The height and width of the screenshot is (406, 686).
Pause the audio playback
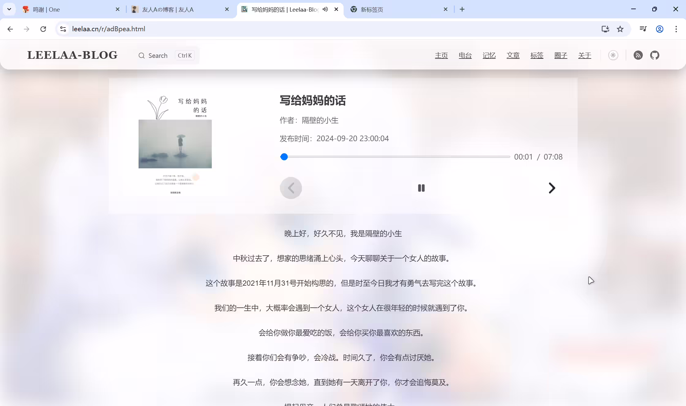(x=421, y=188)
